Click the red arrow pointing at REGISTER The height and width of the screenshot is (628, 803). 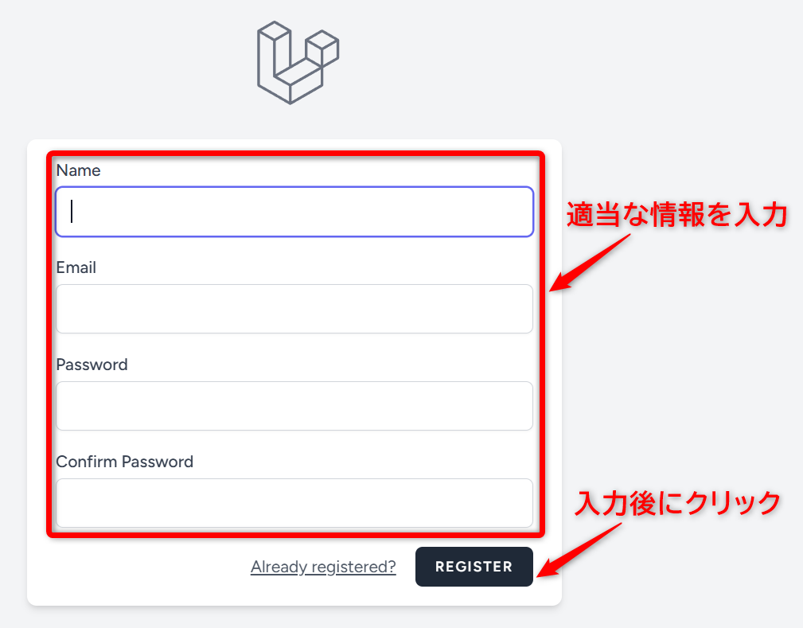[x=576, y=551]
